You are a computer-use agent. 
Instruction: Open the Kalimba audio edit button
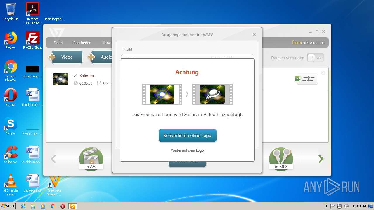306,79
